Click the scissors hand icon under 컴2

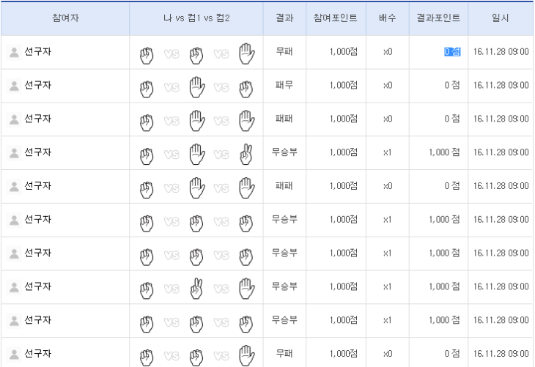pyautogui.click(x=246, y=154)
